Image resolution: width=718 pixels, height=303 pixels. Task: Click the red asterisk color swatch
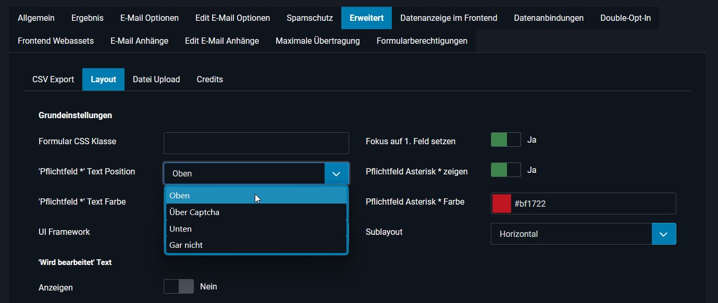(x=501, y=204)
